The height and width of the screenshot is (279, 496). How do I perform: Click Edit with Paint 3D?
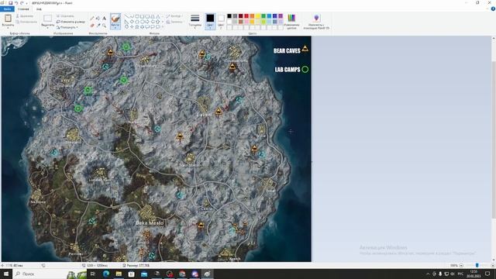coord(316,22)
